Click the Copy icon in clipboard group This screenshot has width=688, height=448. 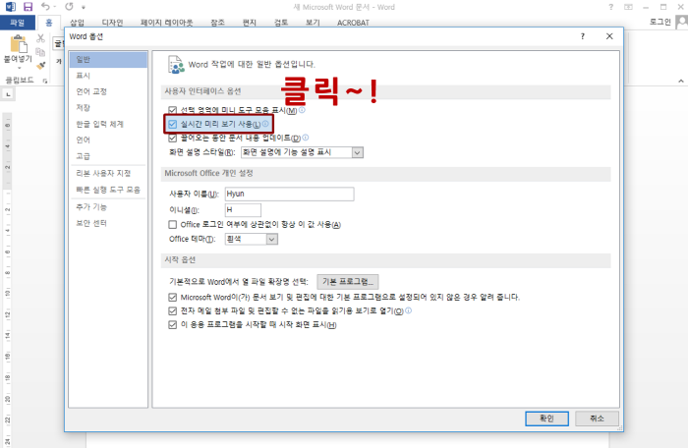[40, 52]
